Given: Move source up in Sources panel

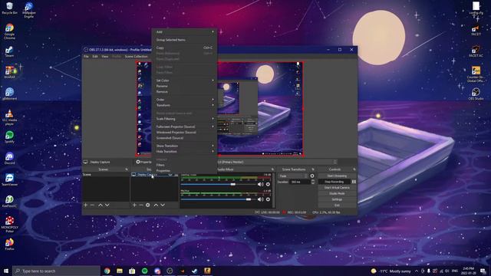Looking at the screenshot, I should pos(156,205).
